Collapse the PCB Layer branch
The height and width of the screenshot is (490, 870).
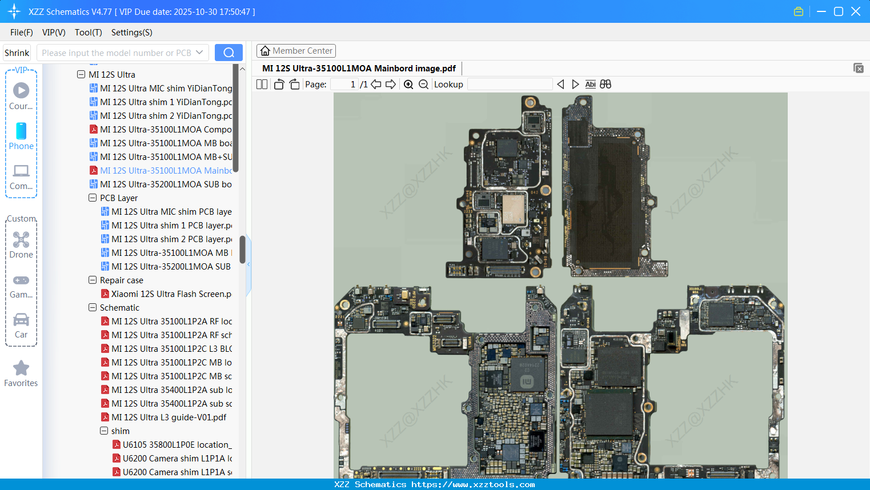93,198
